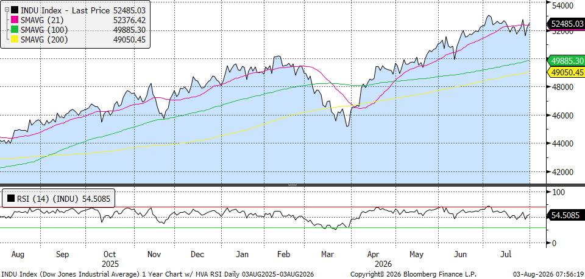Click the yellow 49050.45 flag on the axis
Image resolution: width=585 pixels, height=279 pixels.
click(x=565, y=72)
